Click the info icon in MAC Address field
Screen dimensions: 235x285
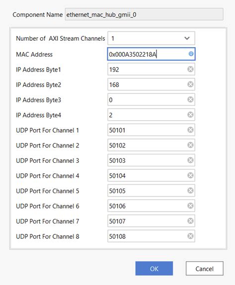pyautogui.click(x=191, y=54)
